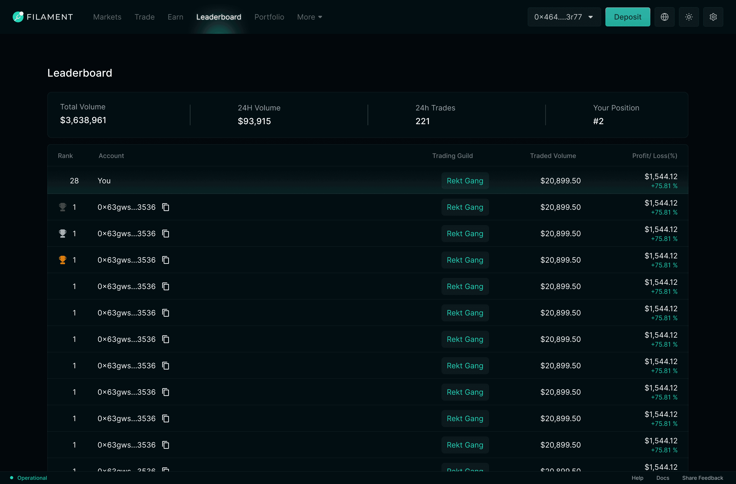Open the Trade page
Screen dimensions: 736x484
pos(144,17)
